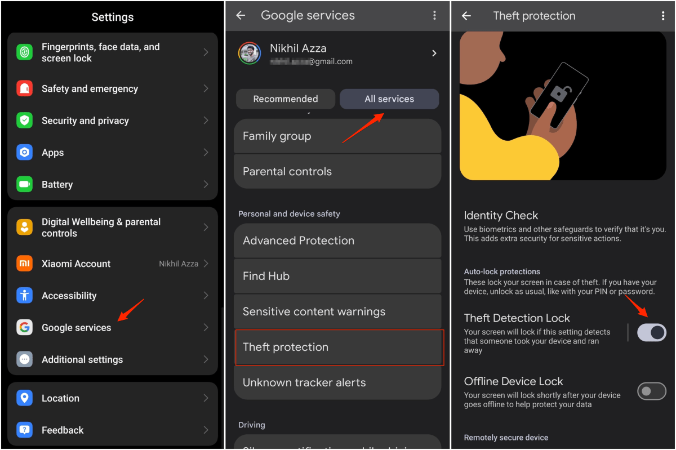676x450 pixels.
Task: Tap Theft Detection Lock title
Action: pos(517,318)
